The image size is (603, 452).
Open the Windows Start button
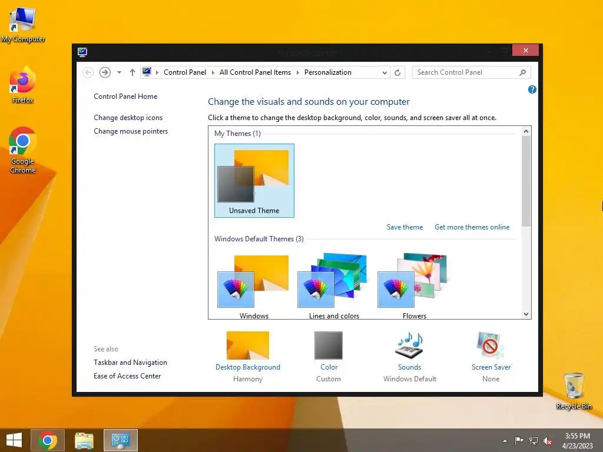point(14,440)
